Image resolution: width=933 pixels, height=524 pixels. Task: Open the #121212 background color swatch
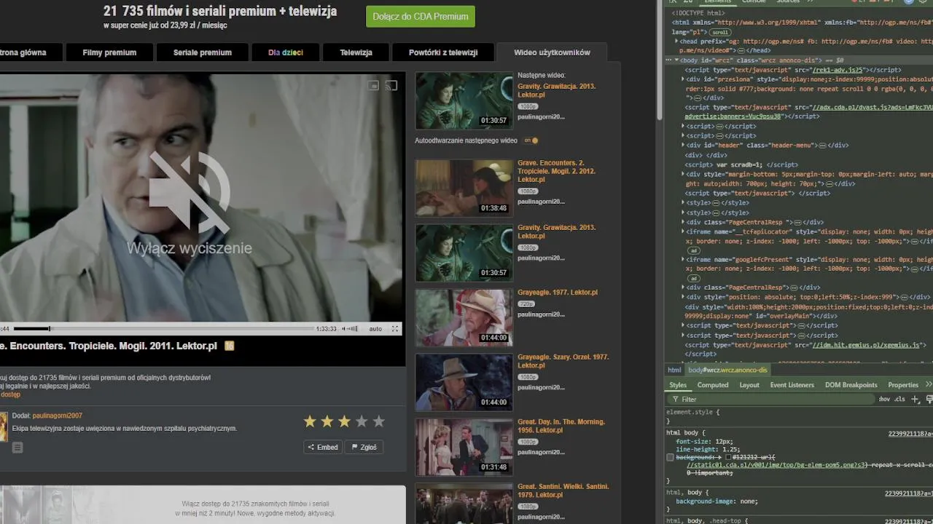[x=727, y=457]
